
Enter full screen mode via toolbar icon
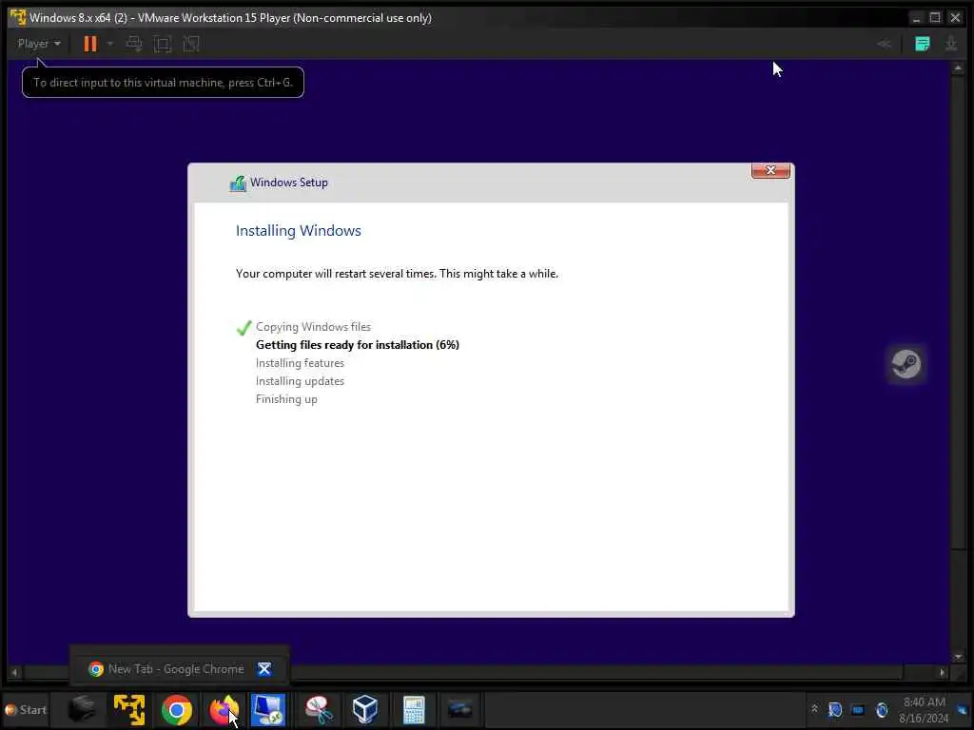[163, 44]
